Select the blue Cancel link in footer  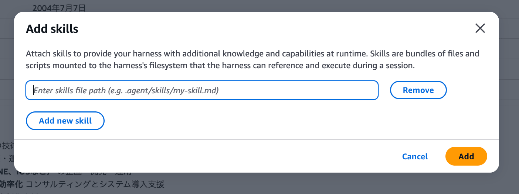tap(415, 156)
